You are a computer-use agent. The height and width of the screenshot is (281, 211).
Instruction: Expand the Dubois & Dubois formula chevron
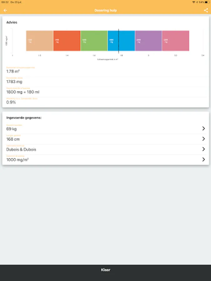(x=203, y=149)
